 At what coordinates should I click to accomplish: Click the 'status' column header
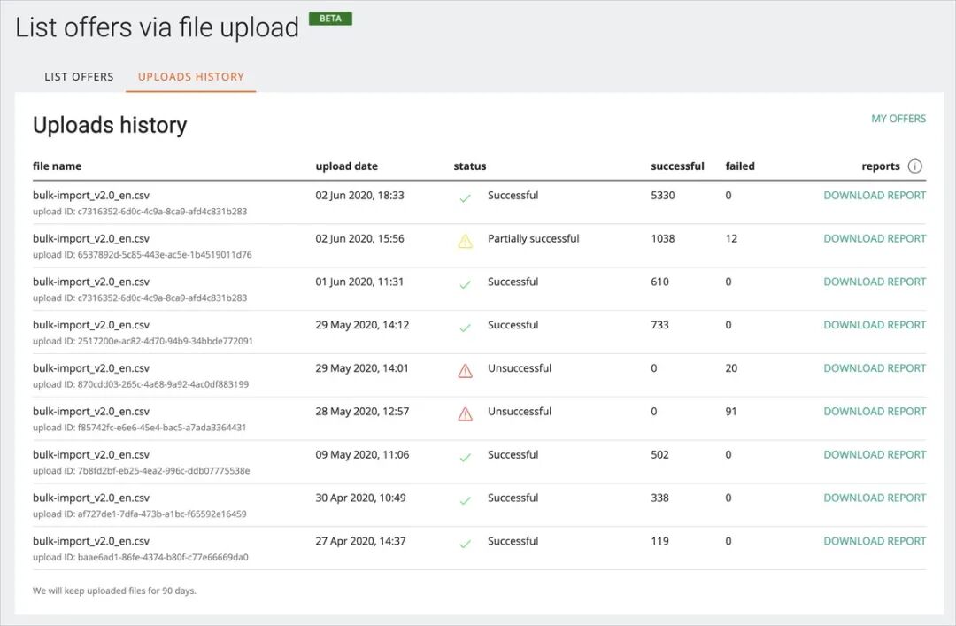(x=469, y=166)
